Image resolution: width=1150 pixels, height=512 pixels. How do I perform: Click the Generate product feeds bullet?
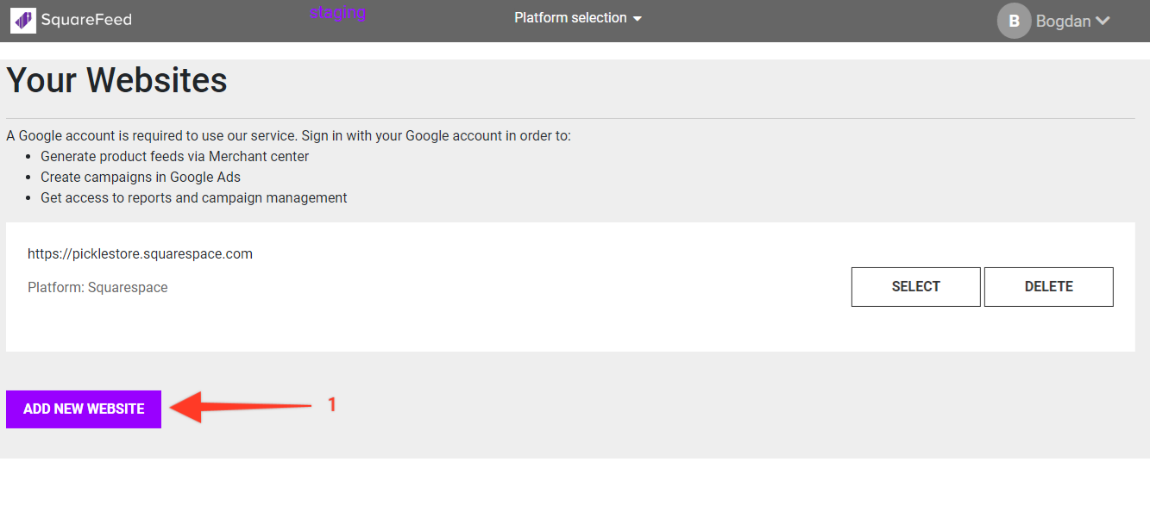174,156
